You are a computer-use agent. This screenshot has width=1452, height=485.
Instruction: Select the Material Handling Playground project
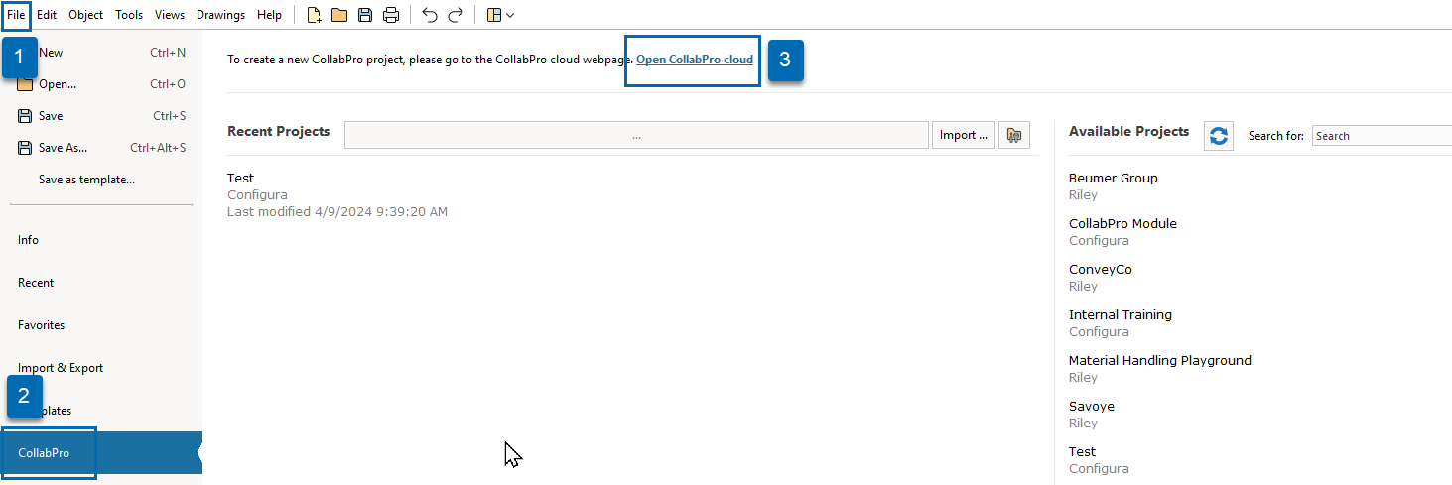[1160, 361]
